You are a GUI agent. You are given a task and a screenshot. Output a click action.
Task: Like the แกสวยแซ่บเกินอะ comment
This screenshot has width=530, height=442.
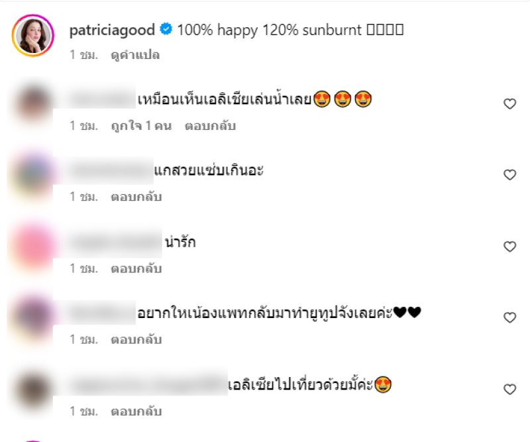click(x=509, y=174)
